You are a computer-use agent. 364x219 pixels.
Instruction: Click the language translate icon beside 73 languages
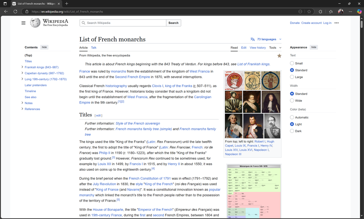252,39
